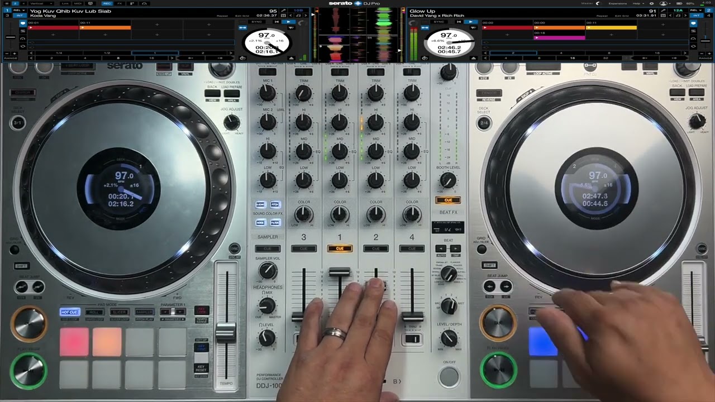Click the slip mode icon below left platter
715x402 pixels.
(243, 58)
